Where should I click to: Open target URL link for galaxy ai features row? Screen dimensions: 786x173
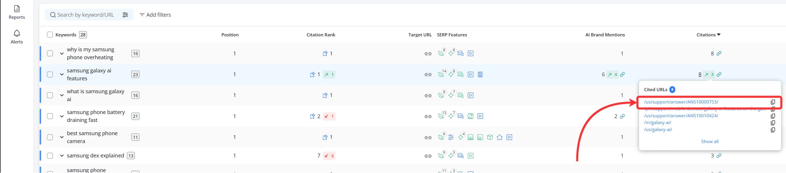coord(428,74)
